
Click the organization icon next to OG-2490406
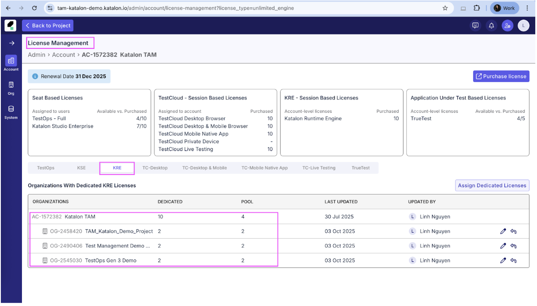point(45,246)
